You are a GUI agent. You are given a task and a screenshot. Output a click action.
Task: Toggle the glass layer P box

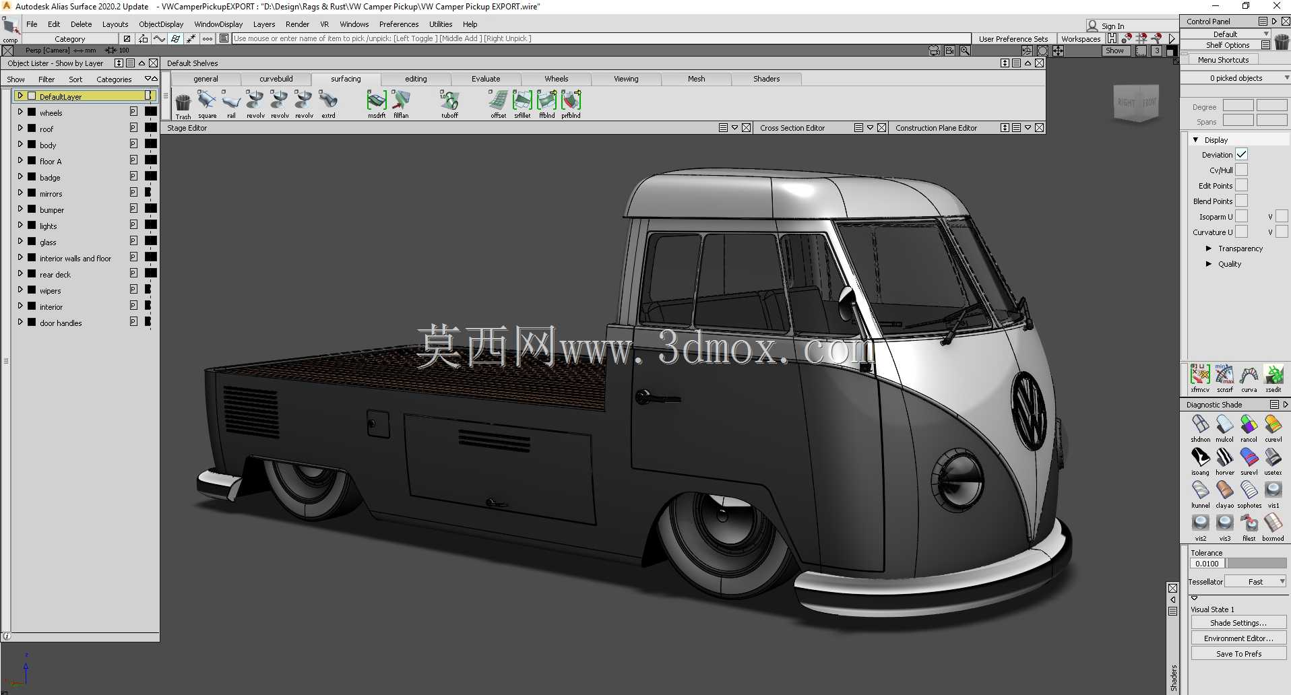pos(133,241)
